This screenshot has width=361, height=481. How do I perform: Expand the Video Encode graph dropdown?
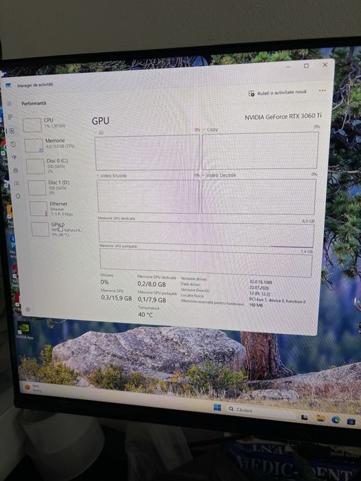(98, 176)
